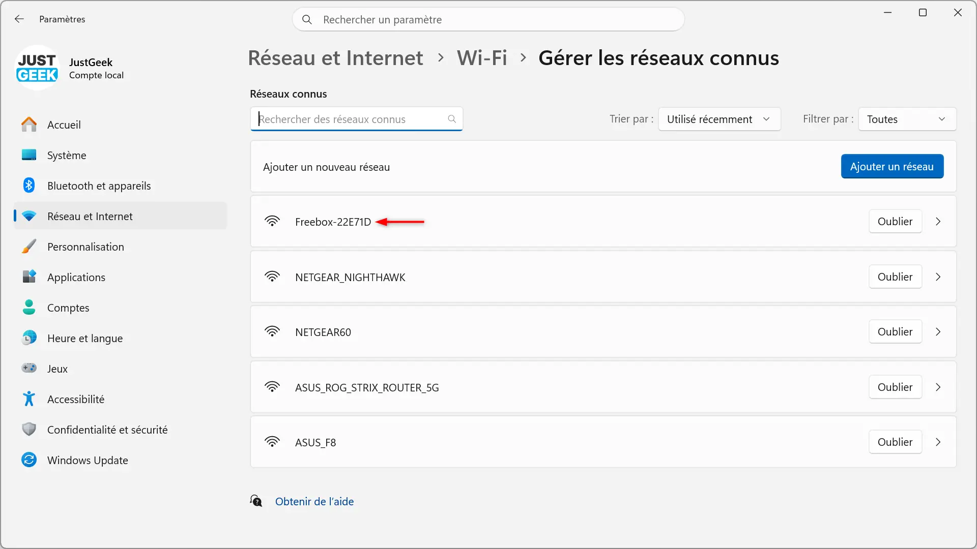Click the Windows Update sync icon
This screenshot has height=549, width=977.
[x=29, y=460]
